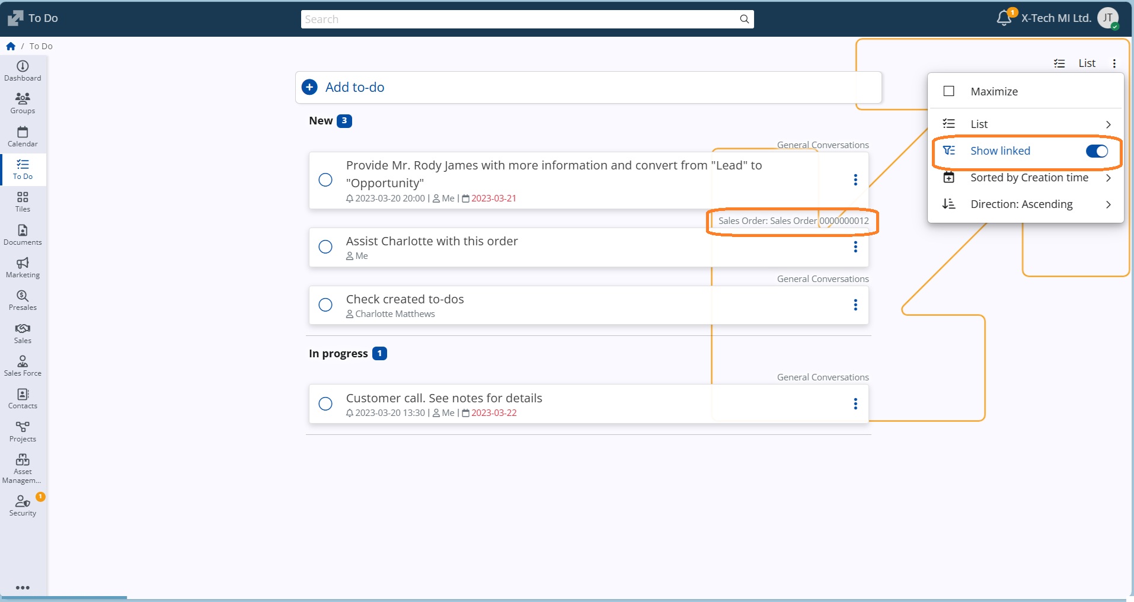Open options for Customer call to-do

point(855,404)
